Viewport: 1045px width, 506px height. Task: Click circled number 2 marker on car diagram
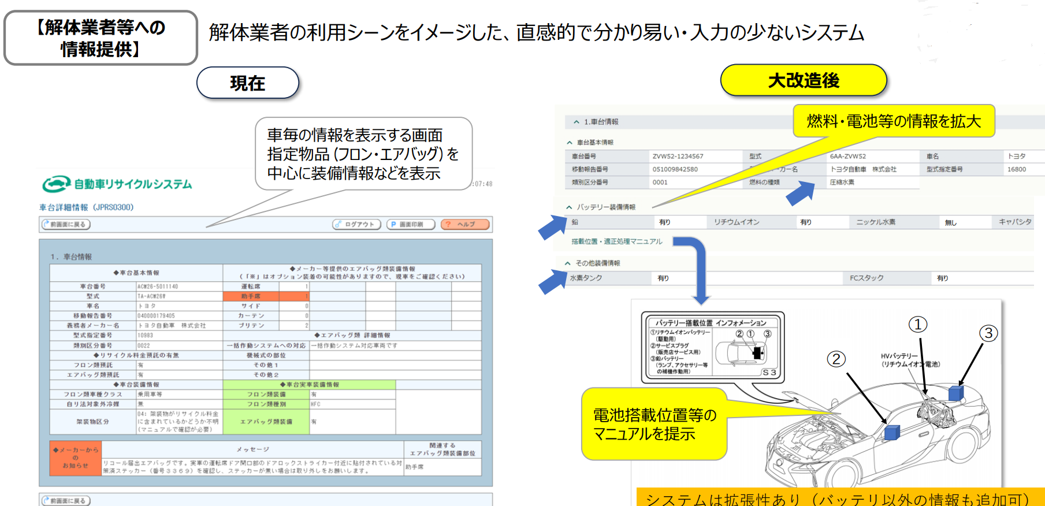(x=836, y=359)
